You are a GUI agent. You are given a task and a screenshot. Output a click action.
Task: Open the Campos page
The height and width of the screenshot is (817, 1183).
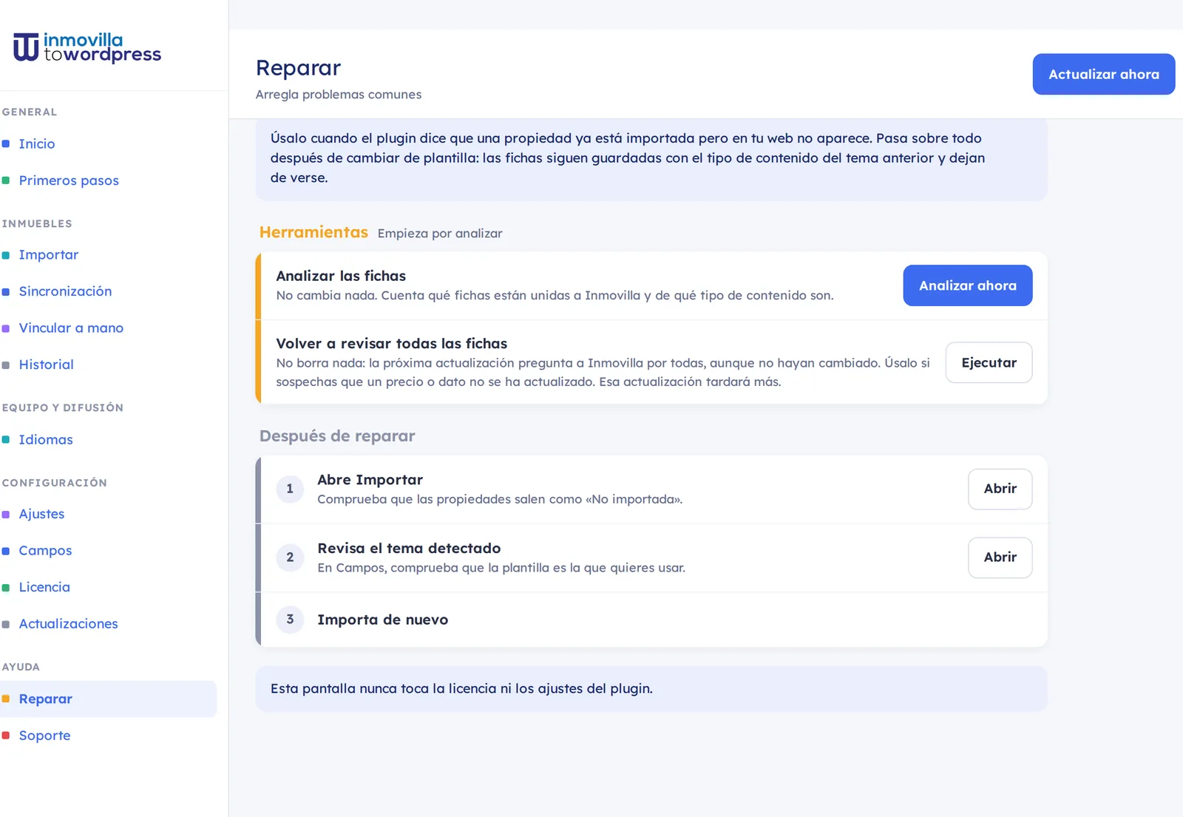45,550
